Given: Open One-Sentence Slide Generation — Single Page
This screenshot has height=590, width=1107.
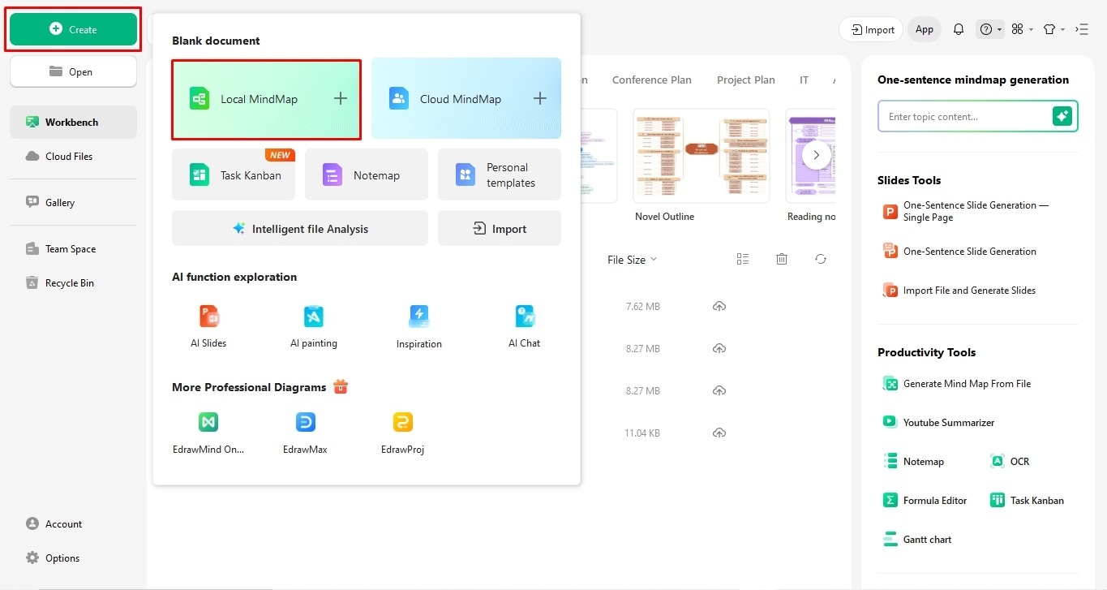Looking at the screenshot, I should click(x=967, y=211).
